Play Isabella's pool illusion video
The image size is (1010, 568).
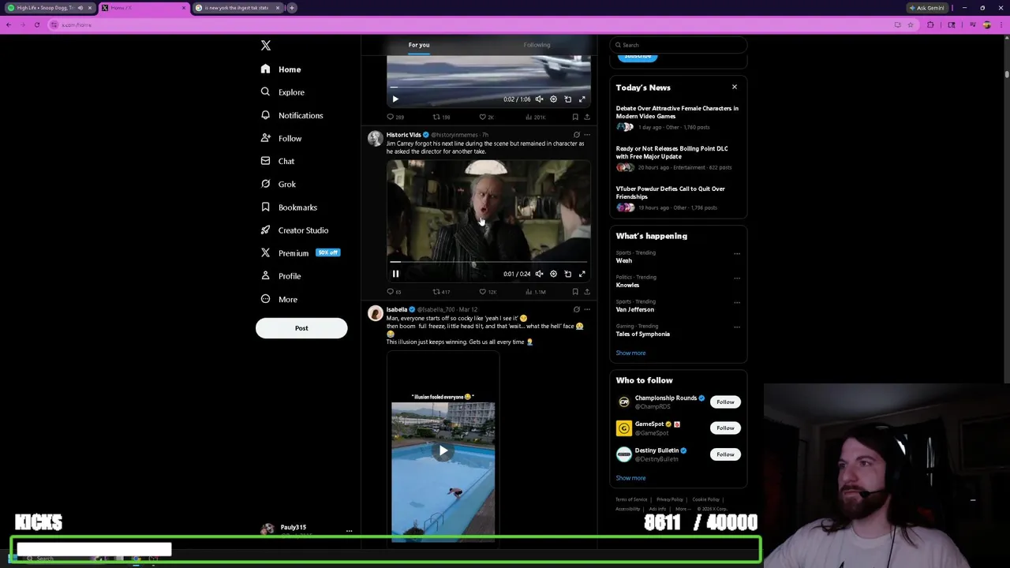click(443, 450)
